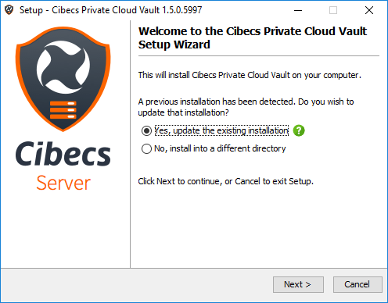Exit setup via the Cancel button

pos(357,284)
